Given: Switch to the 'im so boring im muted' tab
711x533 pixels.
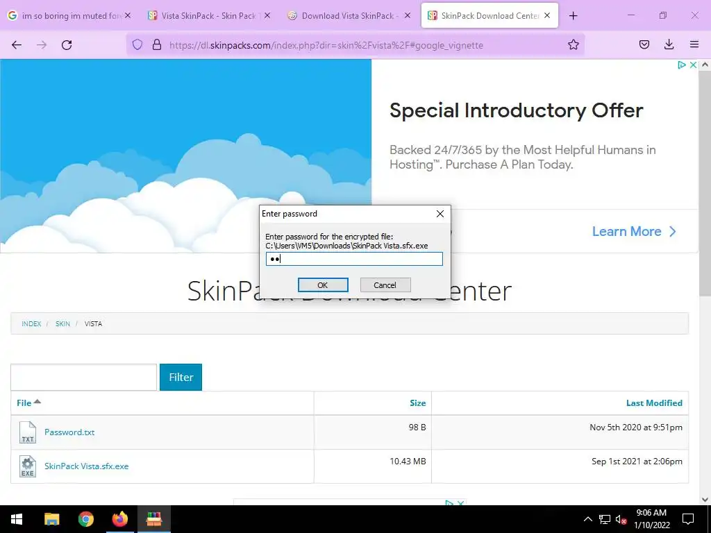Looking at the screenshot, I should tap(69, 15).
